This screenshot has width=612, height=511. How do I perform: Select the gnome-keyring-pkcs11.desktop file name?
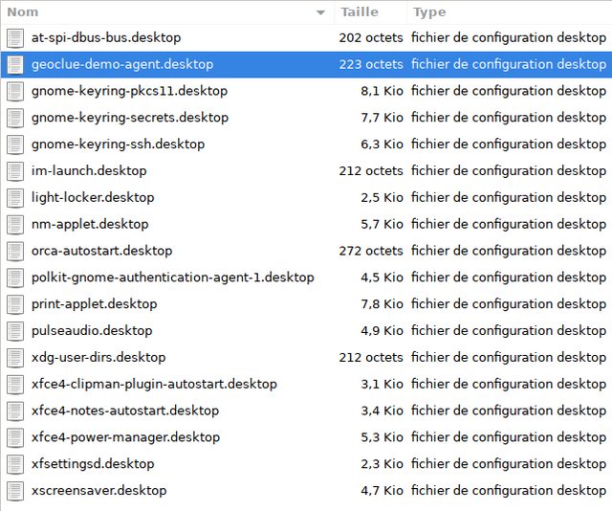point(129,91)
